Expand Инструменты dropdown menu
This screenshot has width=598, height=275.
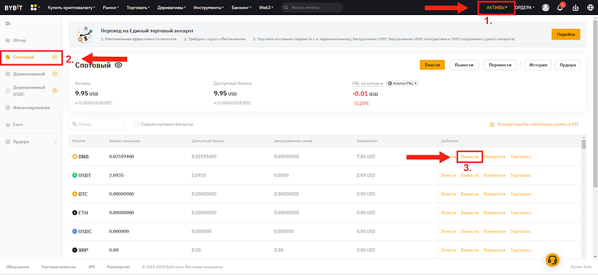coord(209,8)
